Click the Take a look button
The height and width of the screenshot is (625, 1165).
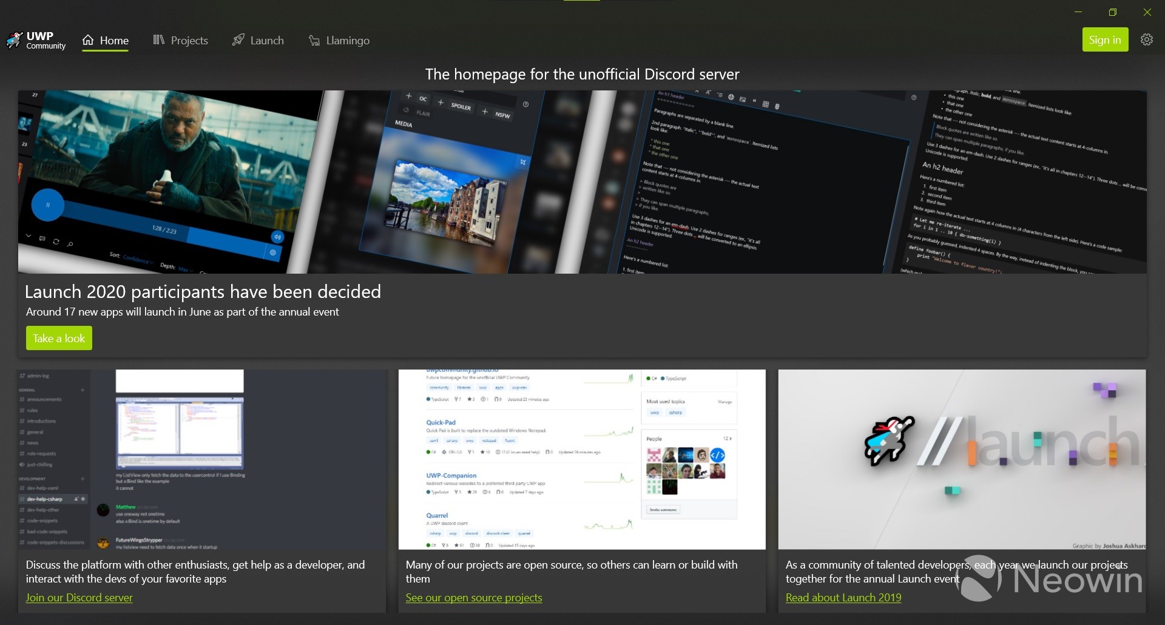pyautogui.click(x=59, y=338)
